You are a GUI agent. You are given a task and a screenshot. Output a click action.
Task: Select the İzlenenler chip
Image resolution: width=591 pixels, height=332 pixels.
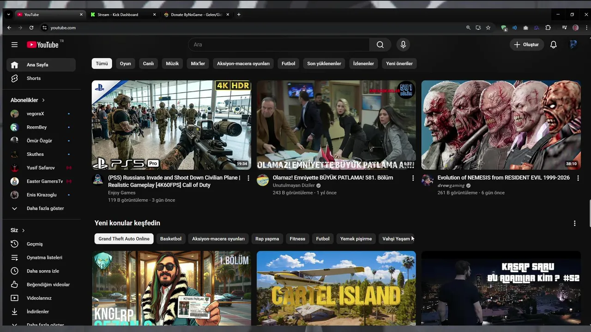click(x=363, y=64)
